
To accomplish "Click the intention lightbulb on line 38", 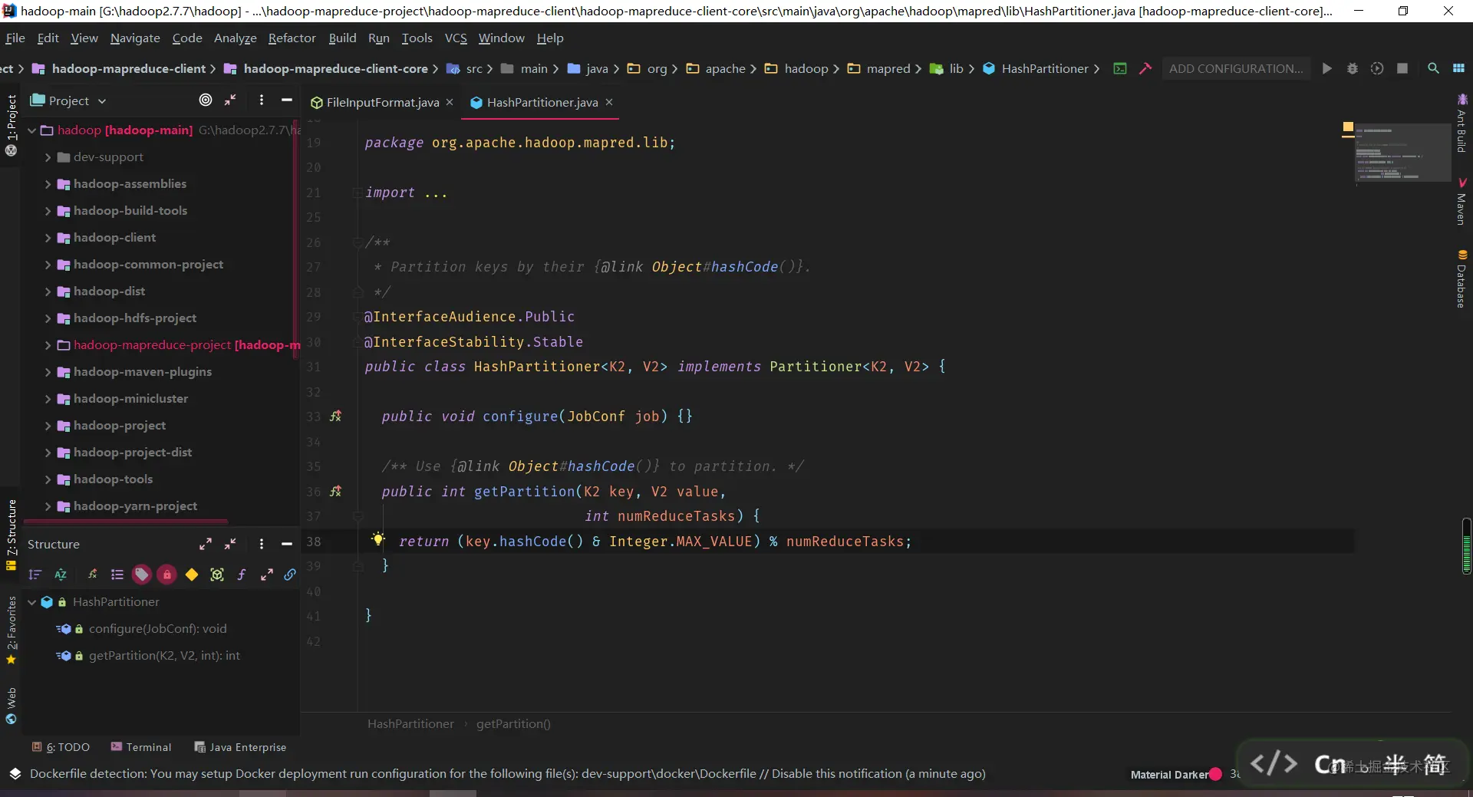I will point(377,539).
